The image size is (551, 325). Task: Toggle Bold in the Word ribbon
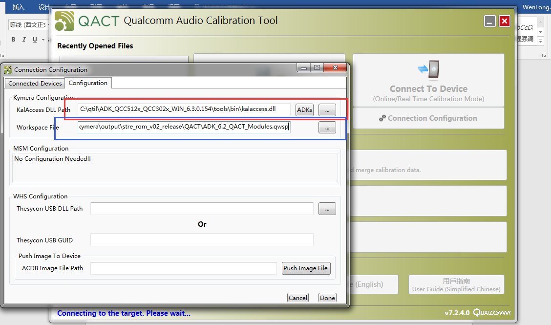13,40
